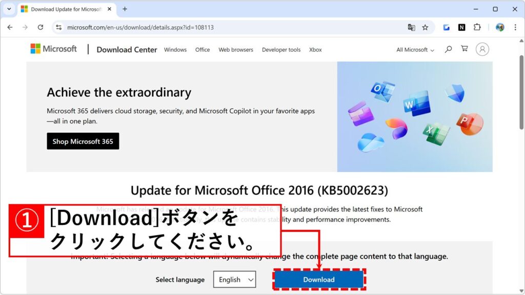Bookmark this page with the star
This screenshot has height=295, width=525.
pyautogui.click(x=425, y=28)
